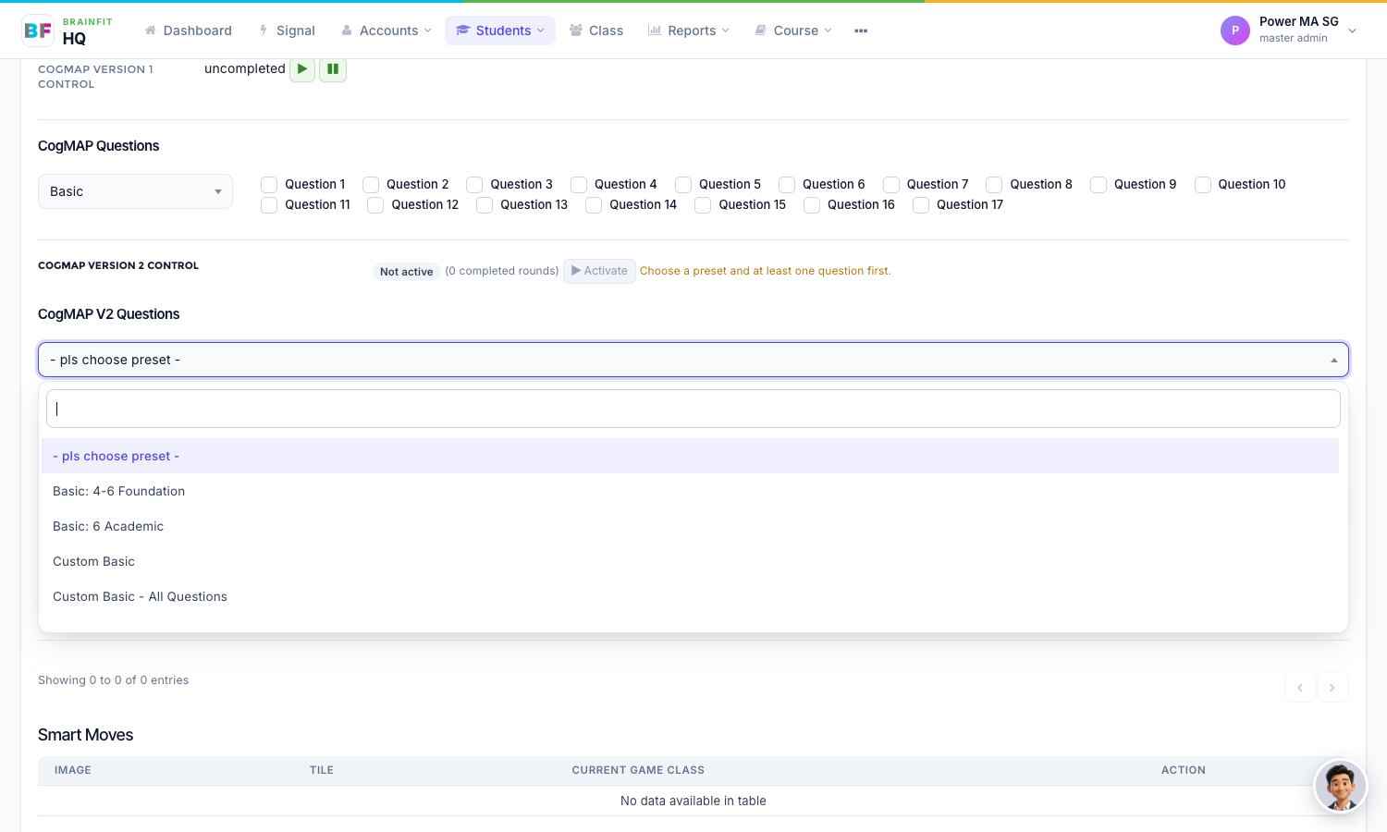
Task: Select the 'Basic: 6 Academic' preset option
Action: (691, 526)
